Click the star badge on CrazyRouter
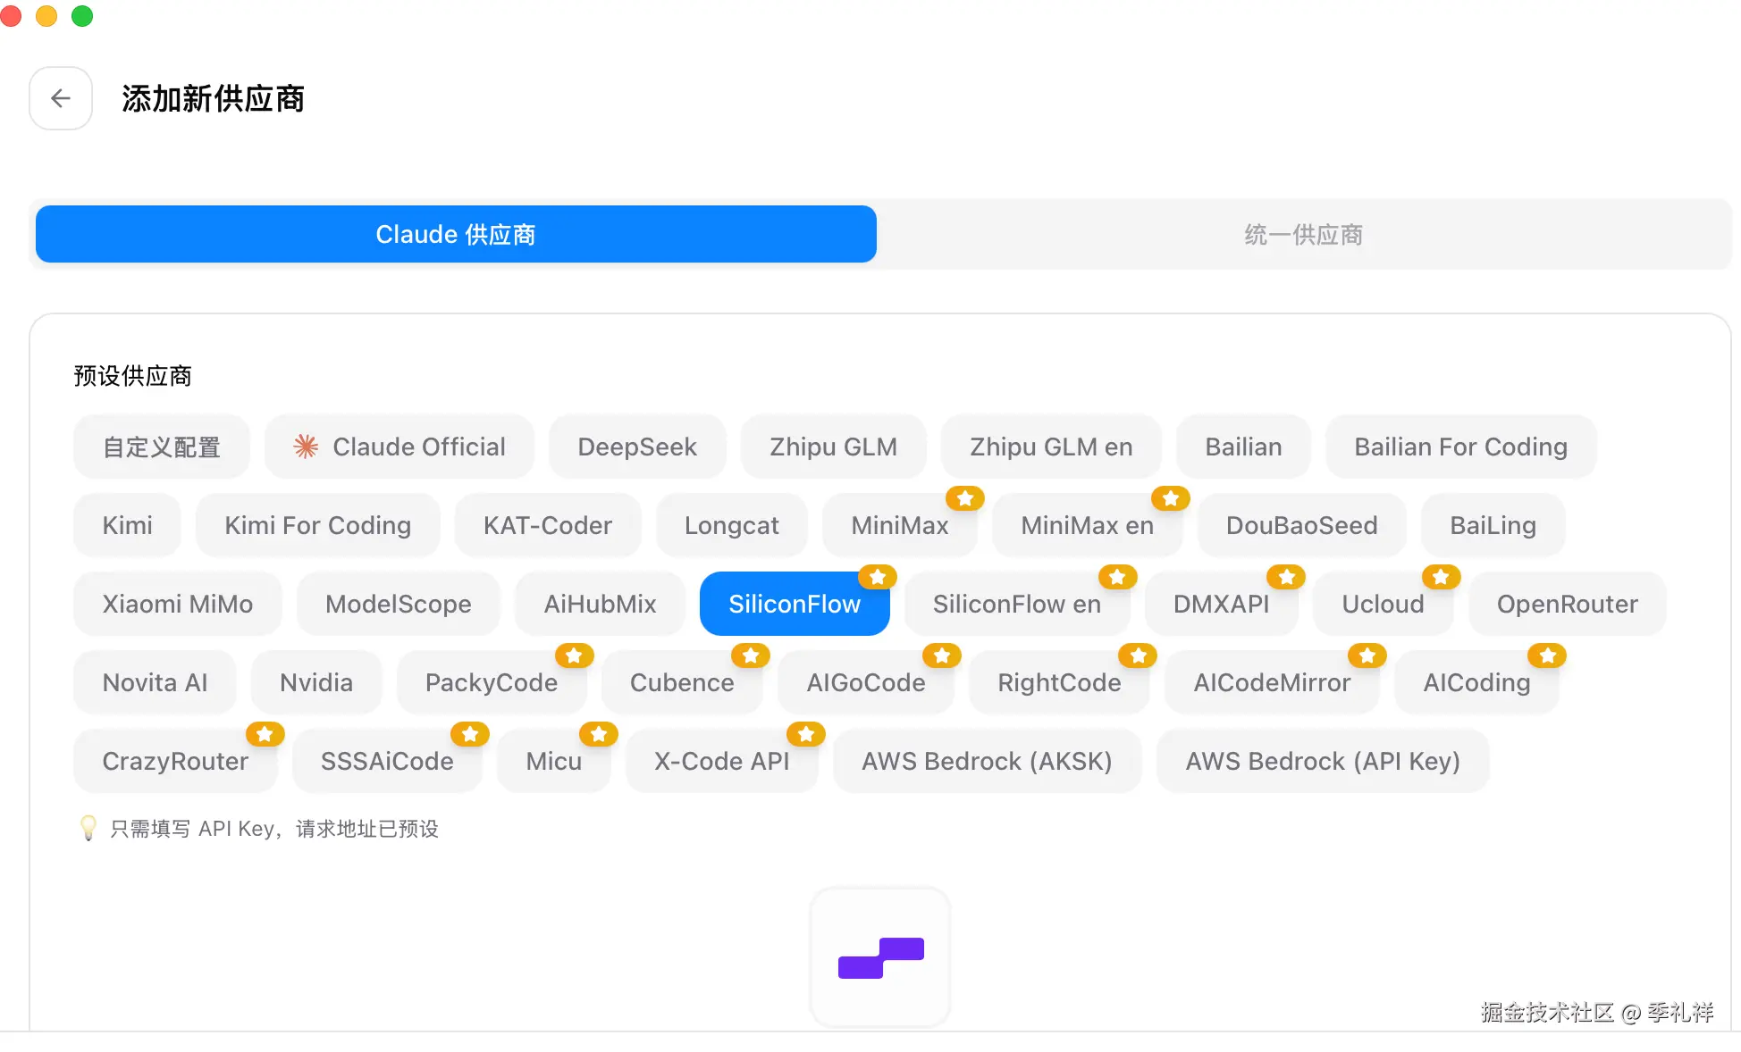Screen dimensions: 1741x1052 265,734
